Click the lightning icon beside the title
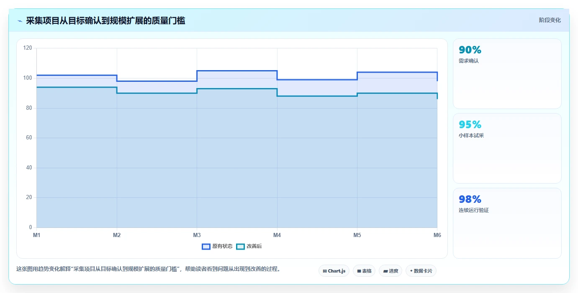 [20, 21]
